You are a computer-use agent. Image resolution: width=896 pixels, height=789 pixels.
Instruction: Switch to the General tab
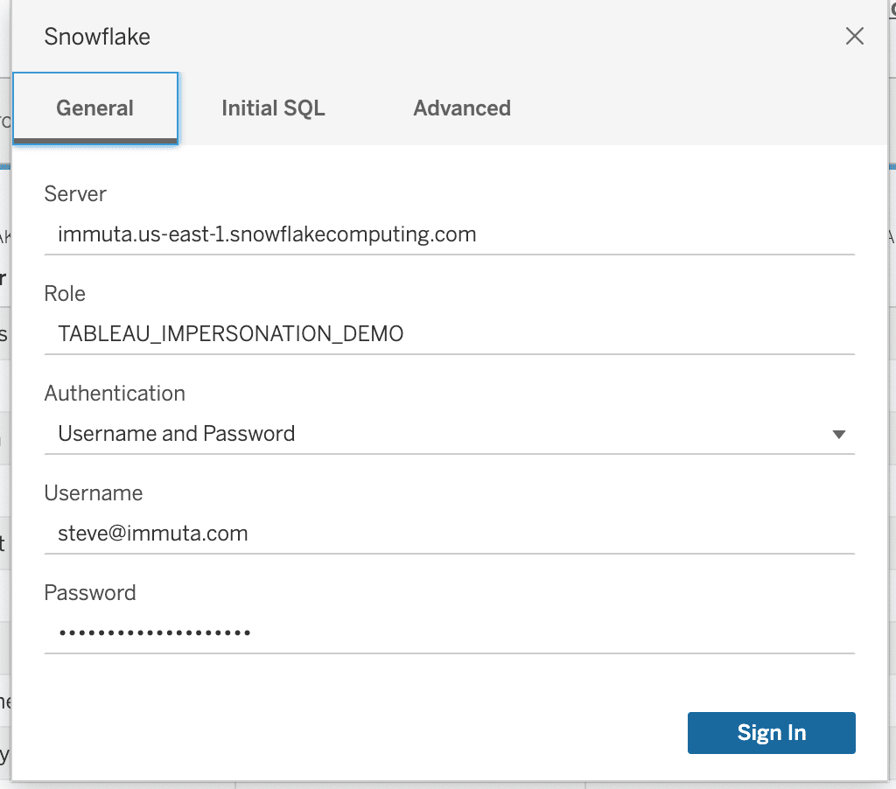pos(94,108)
